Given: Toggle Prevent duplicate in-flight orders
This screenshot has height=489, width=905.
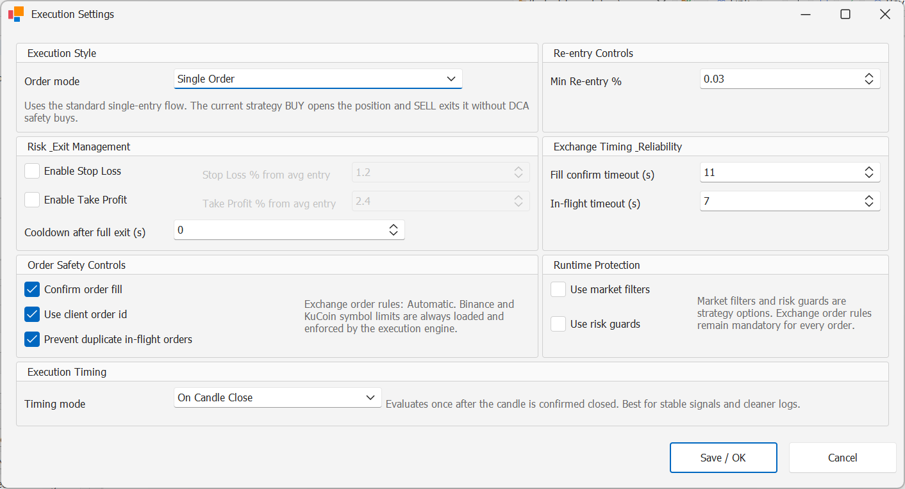Looking at the screenshot, I should [32, 339].
